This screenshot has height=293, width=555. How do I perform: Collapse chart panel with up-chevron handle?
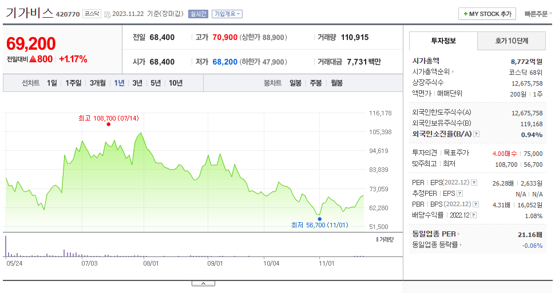click(203, 283)
